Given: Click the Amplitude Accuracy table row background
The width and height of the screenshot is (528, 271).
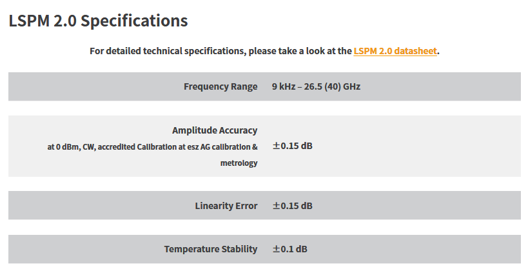Looking at the screenshot, I should (264, 146).
